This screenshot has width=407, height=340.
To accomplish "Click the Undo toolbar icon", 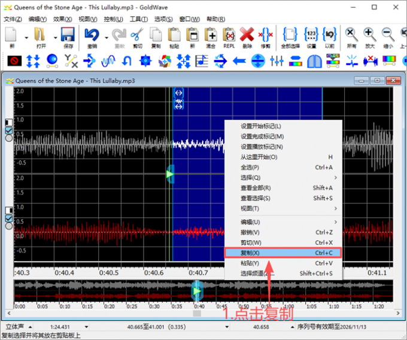I will pos(92,35).
